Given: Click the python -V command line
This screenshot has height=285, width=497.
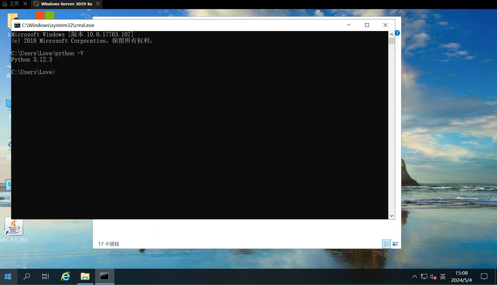Looking at the screenshot, I should [47, 53].
